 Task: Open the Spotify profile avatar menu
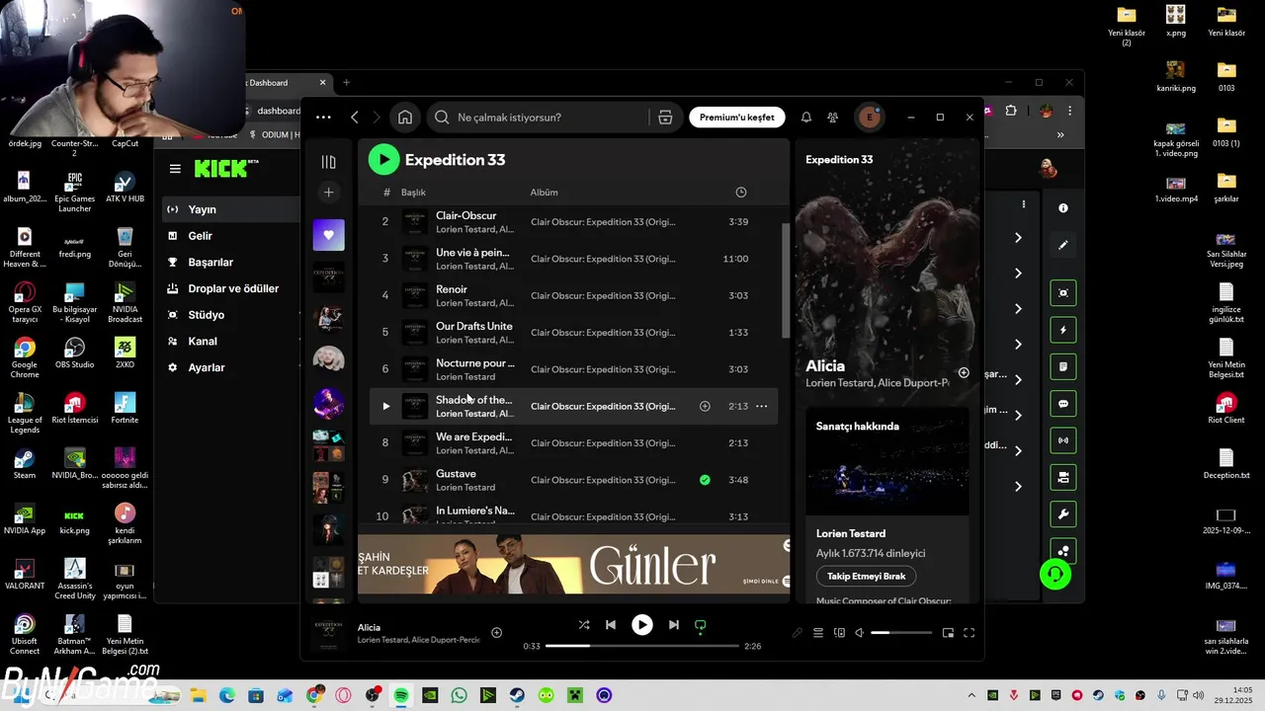click(870, 118)
